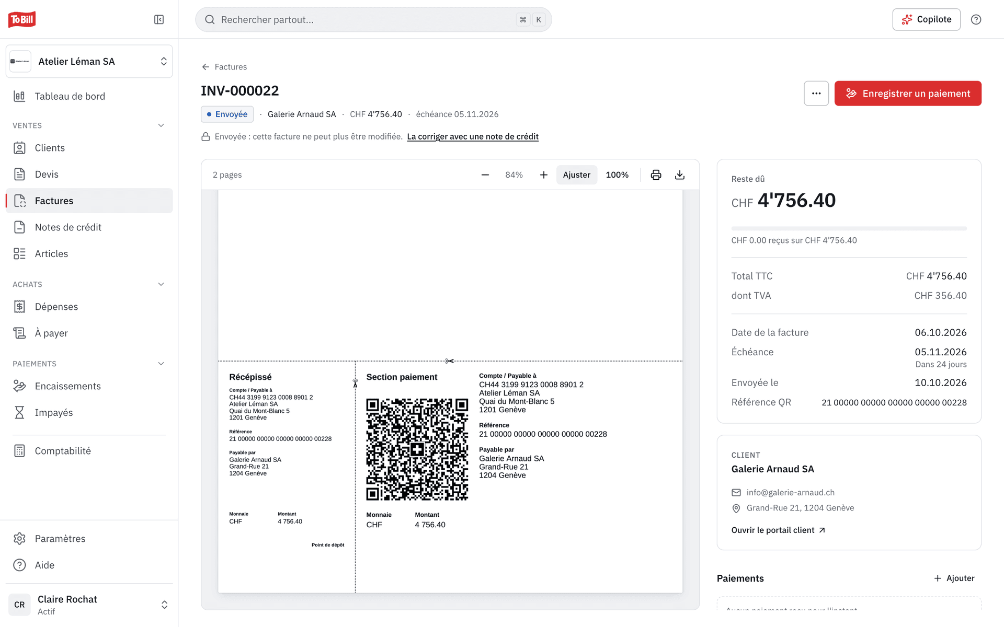
Task: Open Impayés page
Action: pyautogui.click(x=89, y=412)
